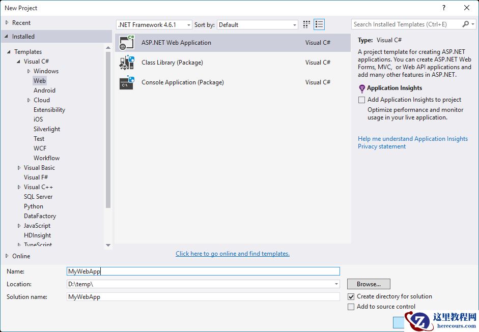The image size is (479, 332).
Task: Select the Web template category
Action: point(40,81)
